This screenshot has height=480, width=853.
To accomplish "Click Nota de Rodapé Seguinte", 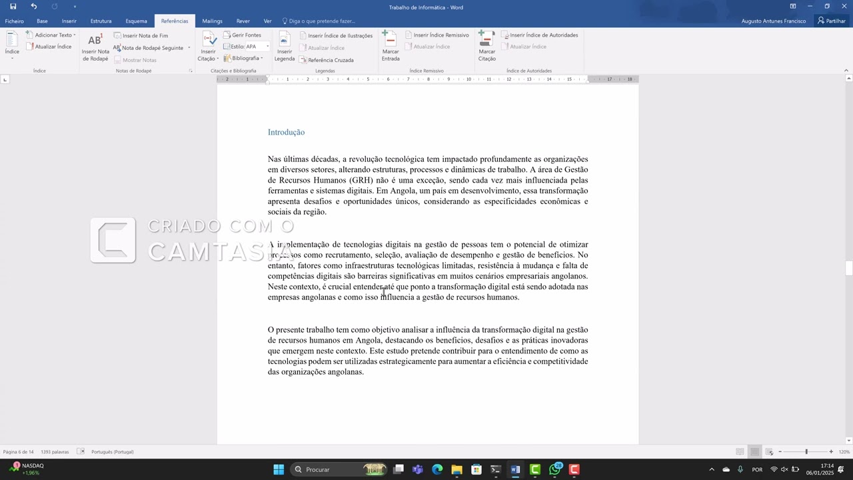I will click(148, 48).
